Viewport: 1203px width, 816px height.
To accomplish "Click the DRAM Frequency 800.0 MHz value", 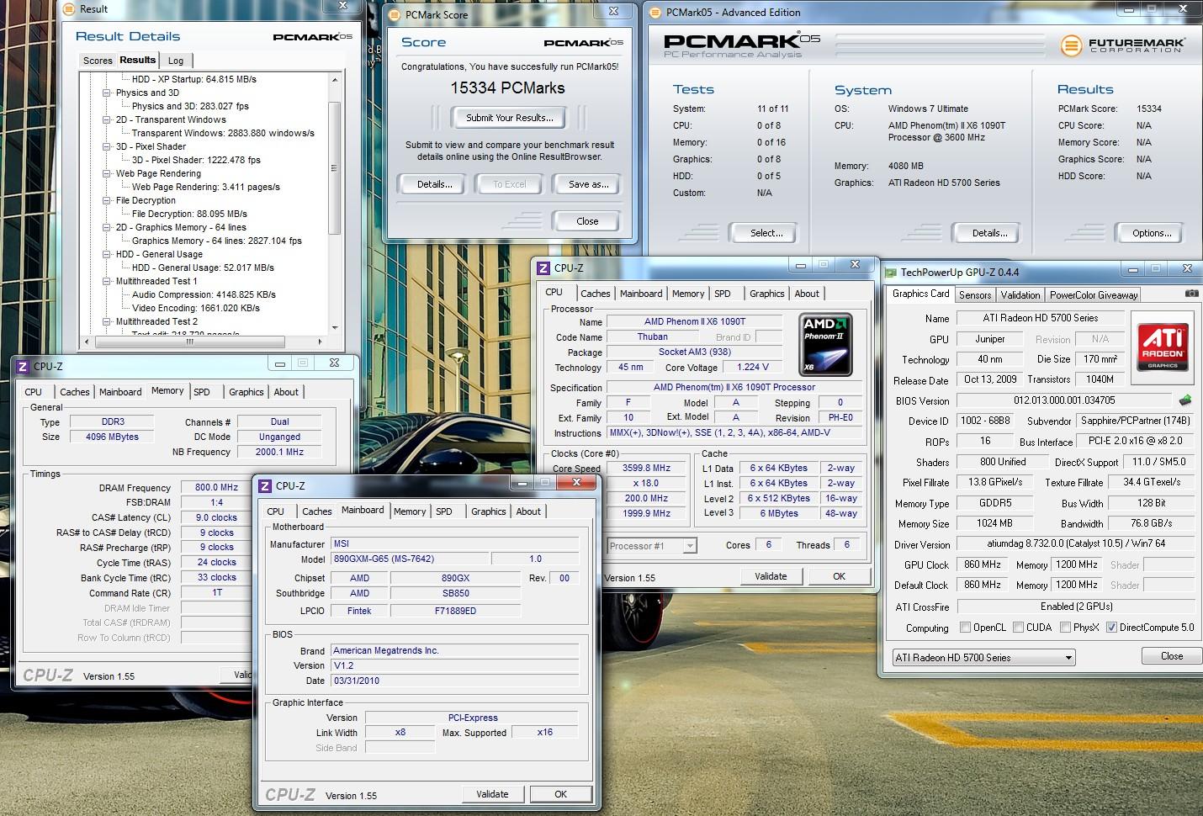I will click(x=216, y=487).
